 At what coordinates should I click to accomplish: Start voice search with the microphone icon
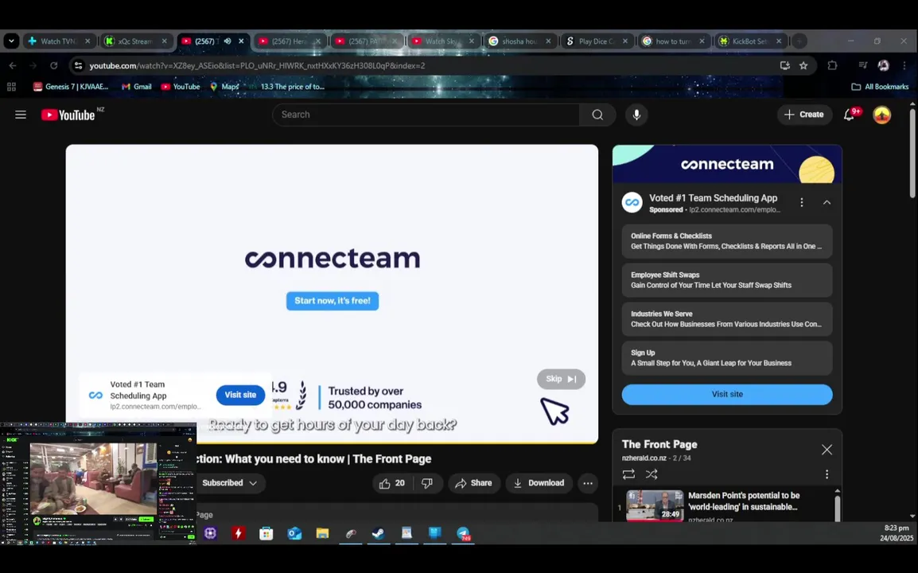[636, 115]
